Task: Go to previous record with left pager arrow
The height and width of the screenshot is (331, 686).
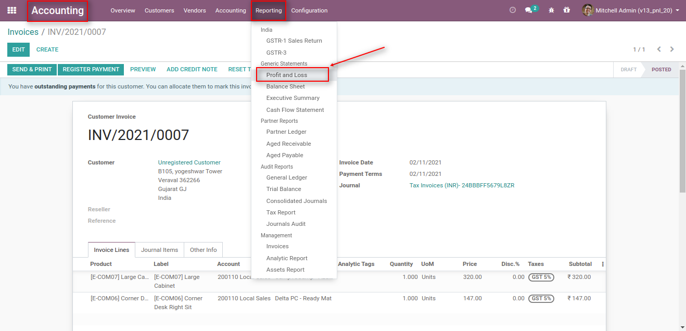Action: (659, 49)
